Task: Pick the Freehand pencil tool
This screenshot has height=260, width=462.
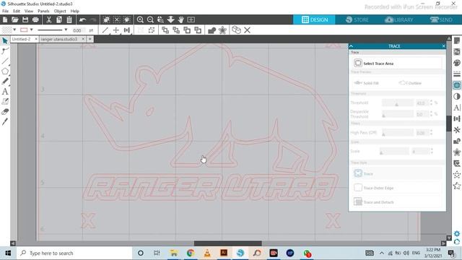Action: click(5, 82)
